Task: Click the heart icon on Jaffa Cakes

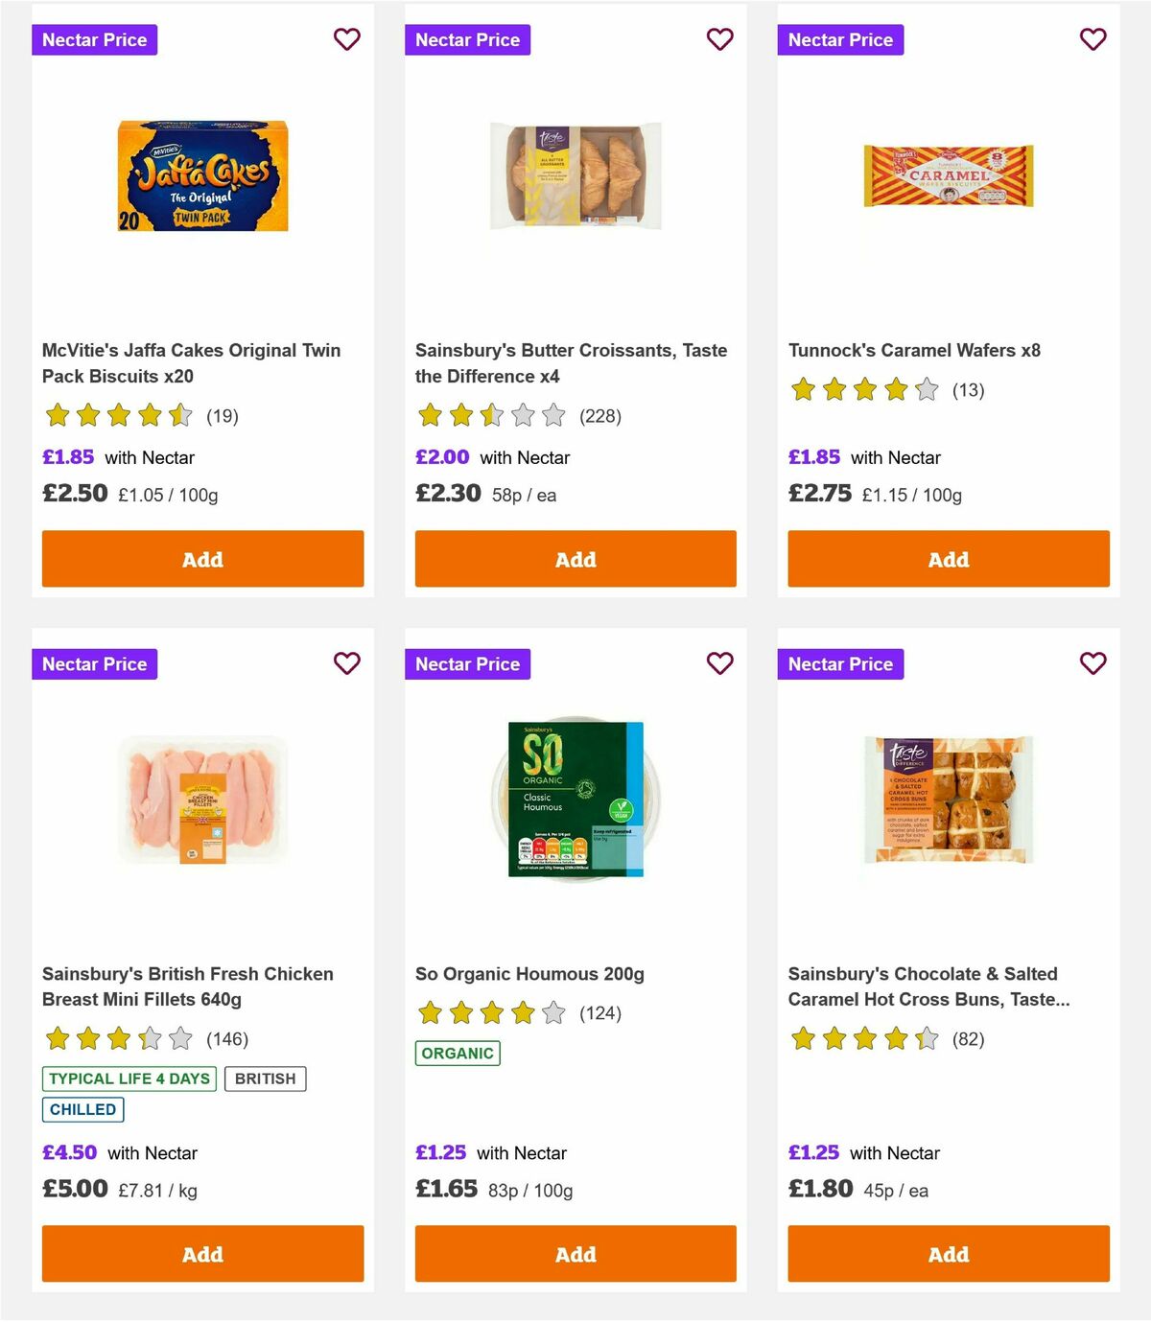Action: click(346, 39)
